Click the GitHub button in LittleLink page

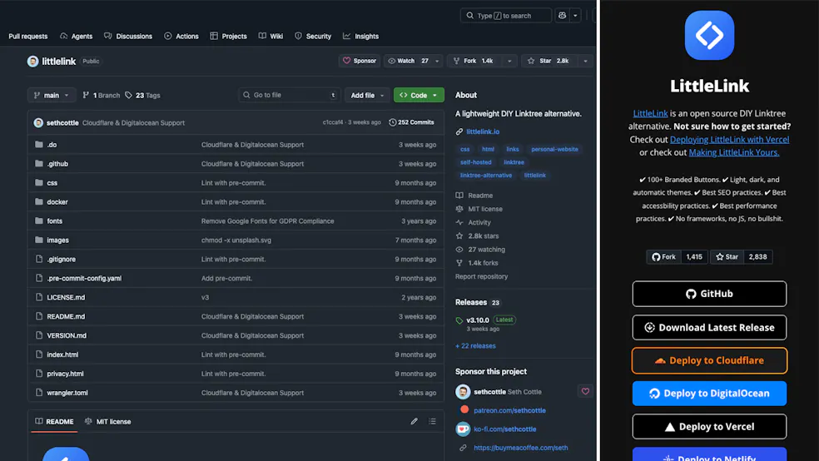click(709, 294)
